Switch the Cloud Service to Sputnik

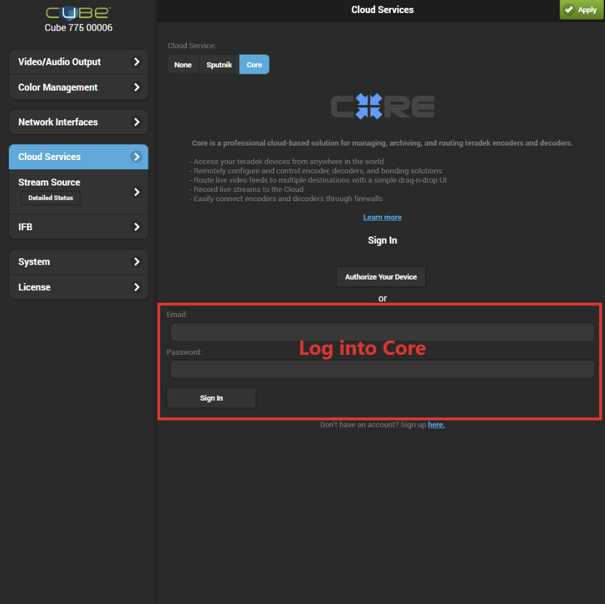tap(219, 64)
